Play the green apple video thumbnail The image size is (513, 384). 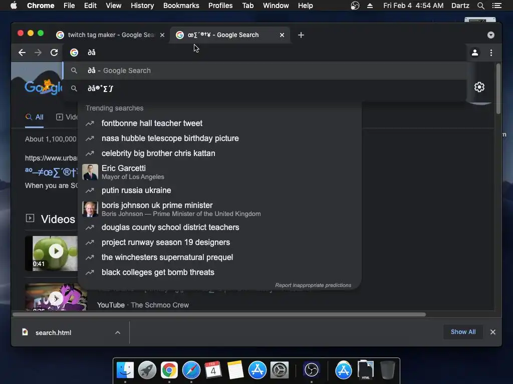52,253
